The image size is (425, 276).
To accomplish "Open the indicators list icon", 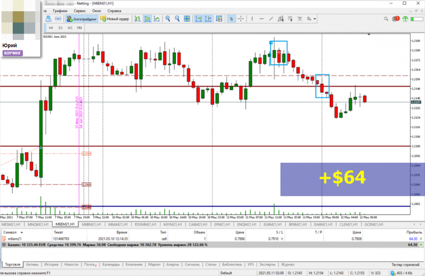I will click(219, 19).
